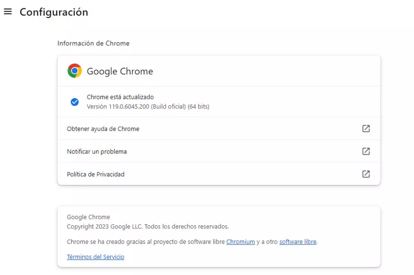This screenshot has width=414, height=275.
Task: Click the 'Chrome está actualizado' status text
Action: tap(120, 97)
